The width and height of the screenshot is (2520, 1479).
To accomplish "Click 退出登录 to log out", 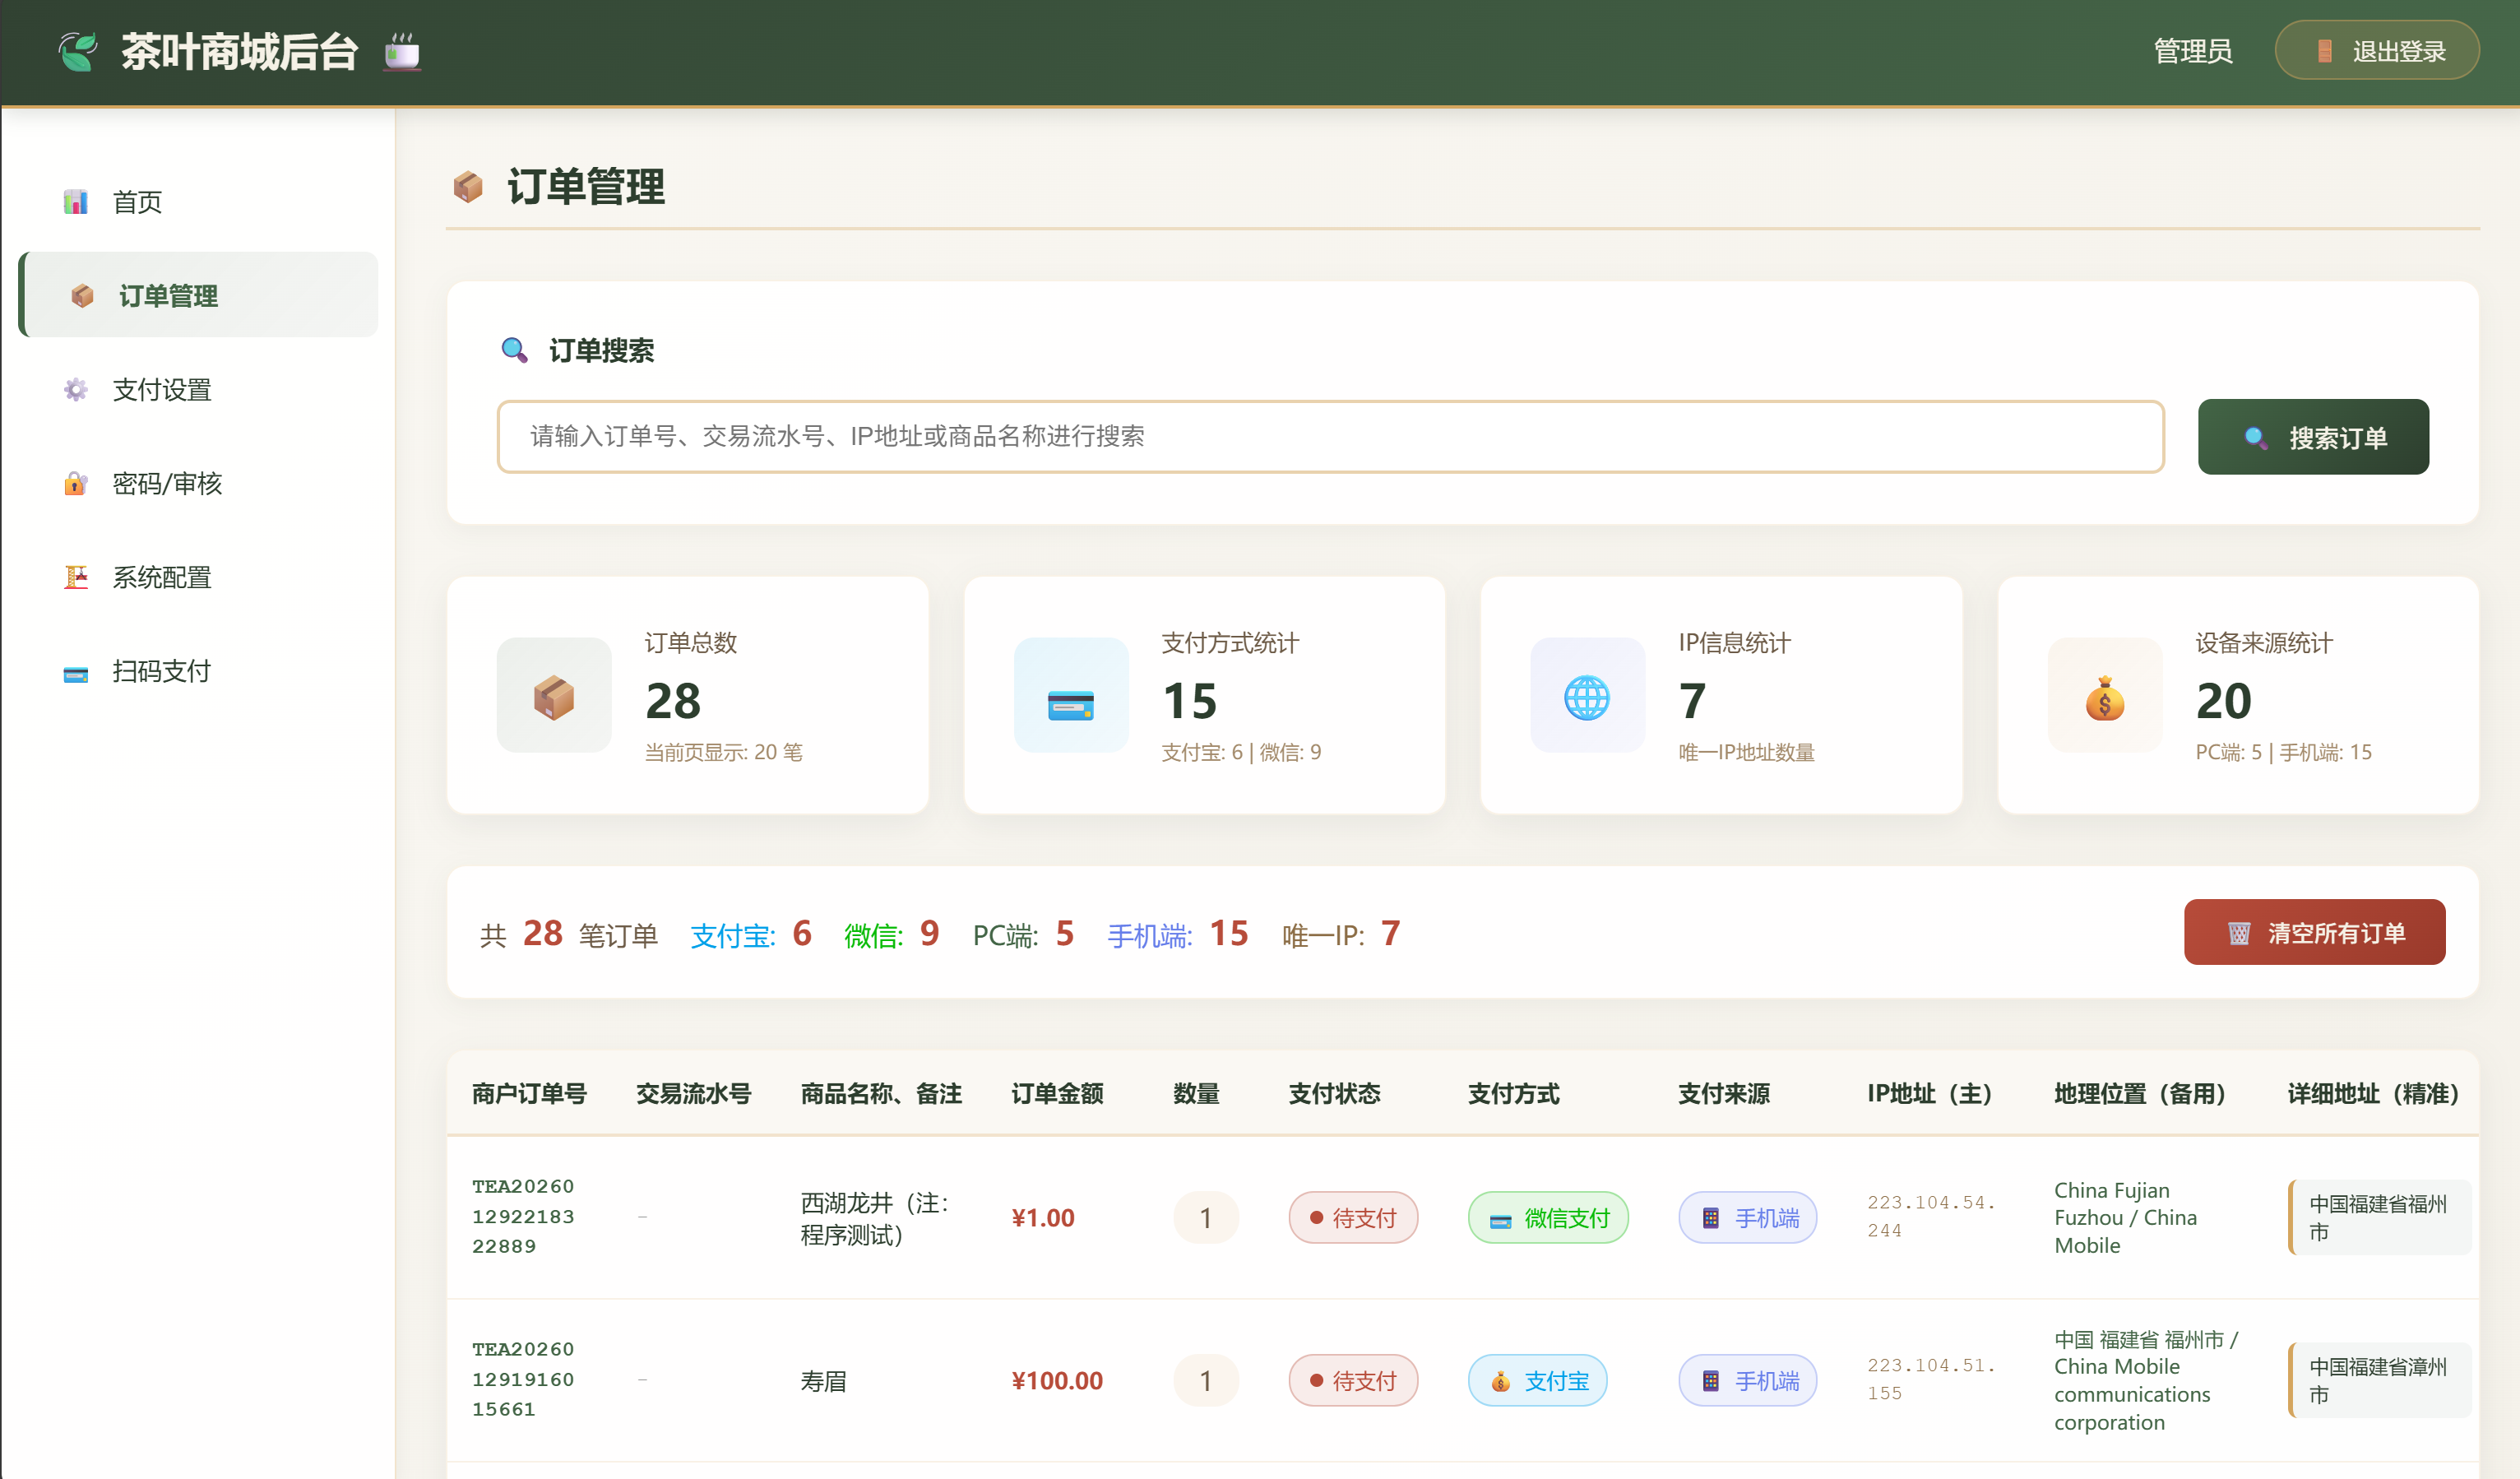I will (2376, 51).
